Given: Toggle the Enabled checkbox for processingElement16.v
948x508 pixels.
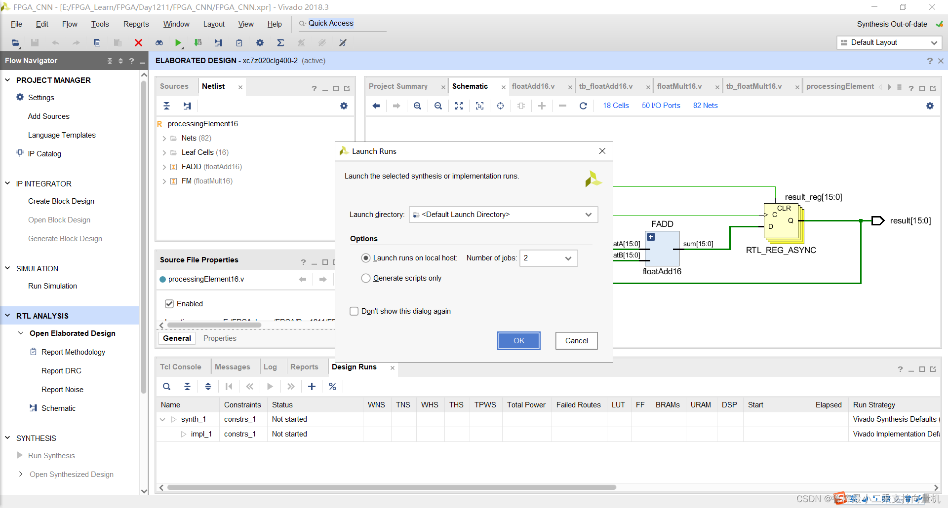Looking at the screenshot, I should (169, 304).
